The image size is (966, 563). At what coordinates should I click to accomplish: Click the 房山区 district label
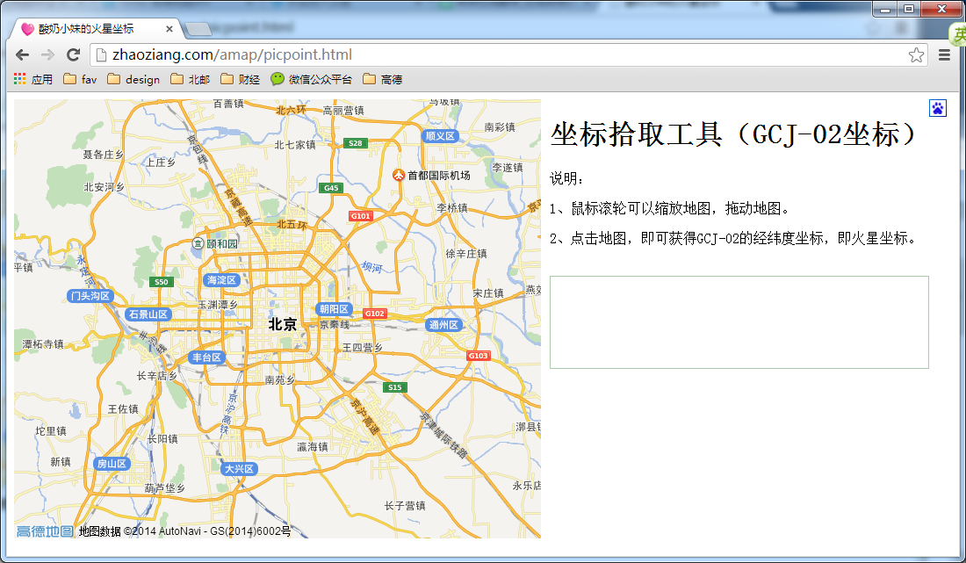click(x=112, y=464)
